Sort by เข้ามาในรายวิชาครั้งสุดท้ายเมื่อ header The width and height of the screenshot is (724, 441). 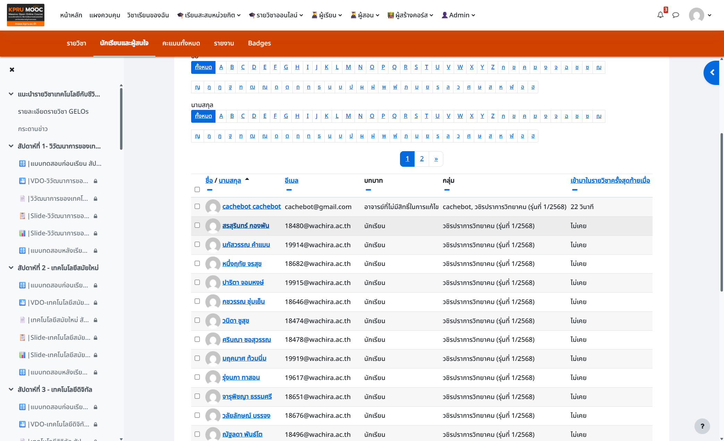[610, 181]
